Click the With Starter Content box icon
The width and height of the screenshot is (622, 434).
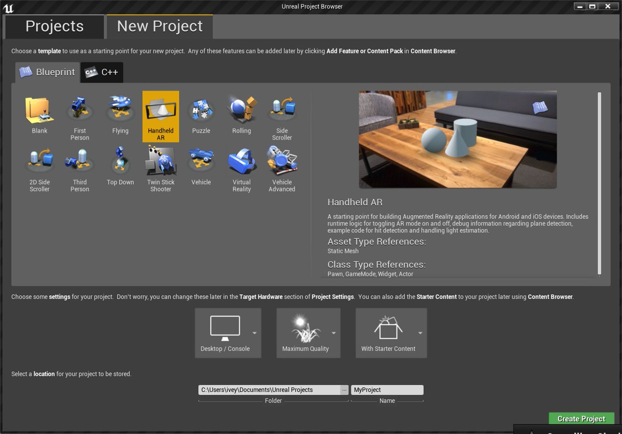tap(388, 328)
